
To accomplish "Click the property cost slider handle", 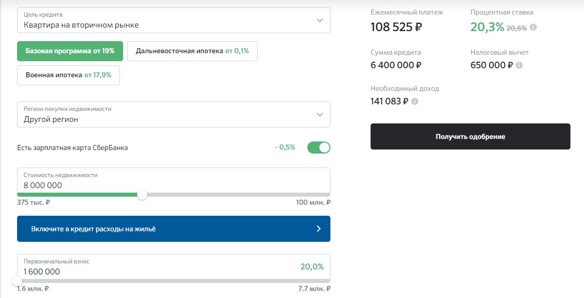I will pos(142,195).
